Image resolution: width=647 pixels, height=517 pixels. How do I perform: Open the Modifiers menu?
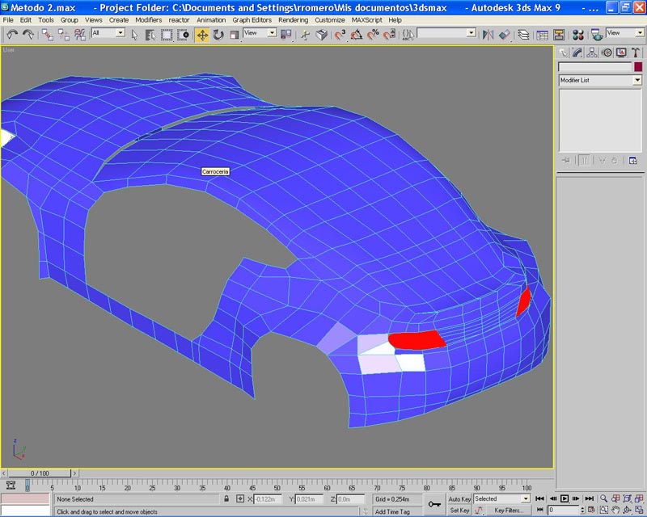coord(148,19)
